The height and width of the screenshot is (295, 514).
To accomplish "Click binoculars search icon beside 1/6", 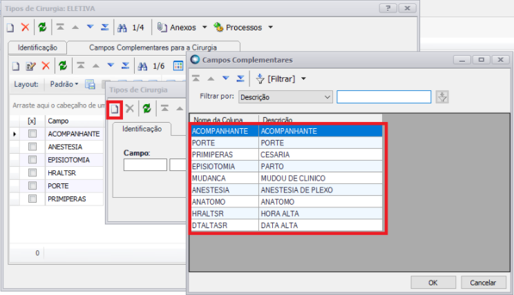I will 142,67.
